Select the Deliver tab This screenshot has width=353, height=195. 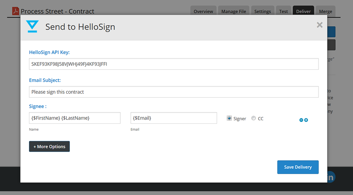coord(303,12)
